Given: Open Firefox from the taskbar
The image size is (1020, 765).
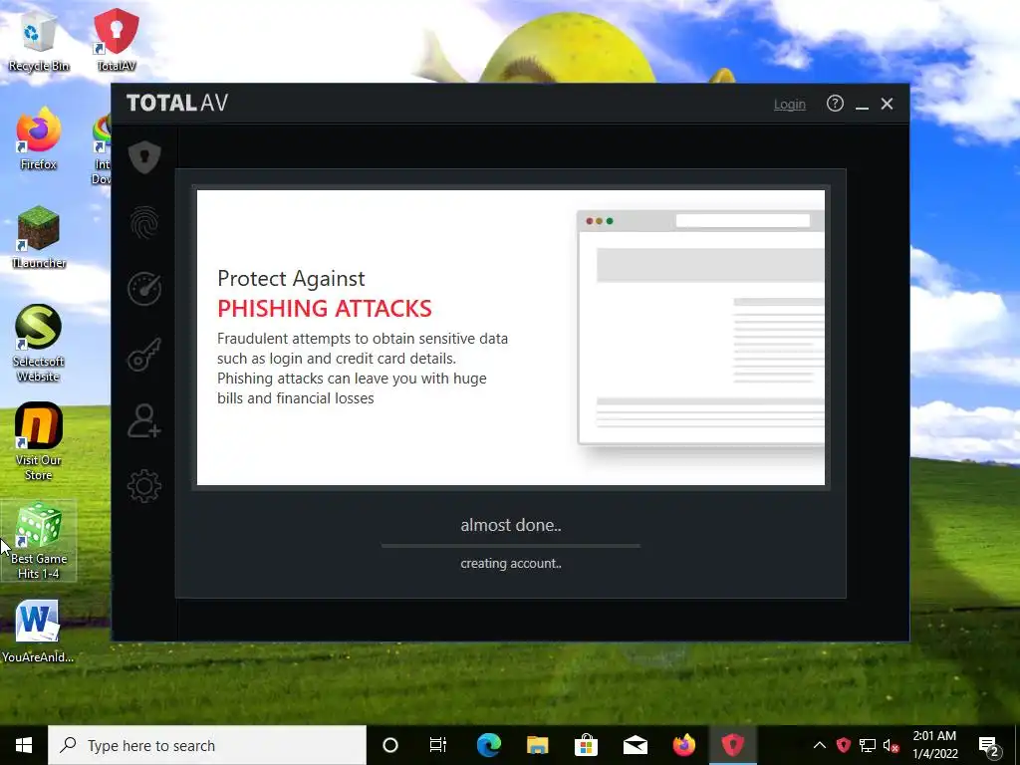Looking at the screenshot, I should [683, 745].
